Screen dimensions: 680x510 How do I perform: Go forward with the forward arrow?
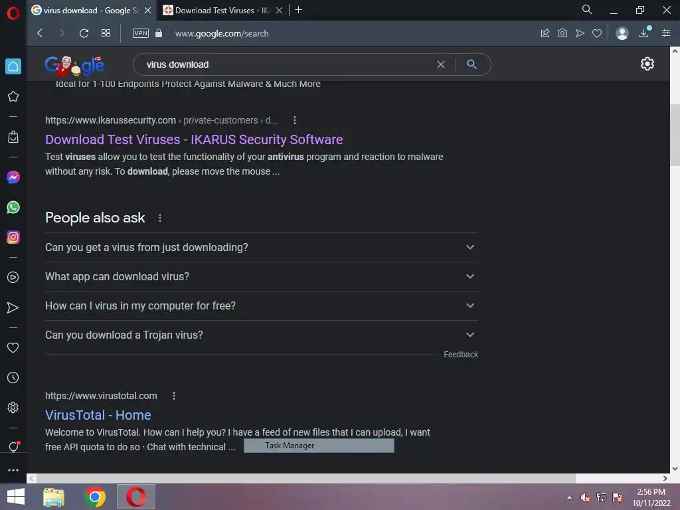coord(62,33)
